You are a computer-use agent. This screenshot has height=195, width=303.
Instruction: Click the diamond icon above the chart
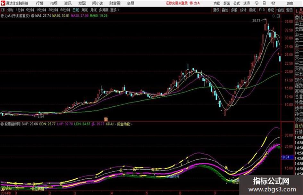coord(274,16)
